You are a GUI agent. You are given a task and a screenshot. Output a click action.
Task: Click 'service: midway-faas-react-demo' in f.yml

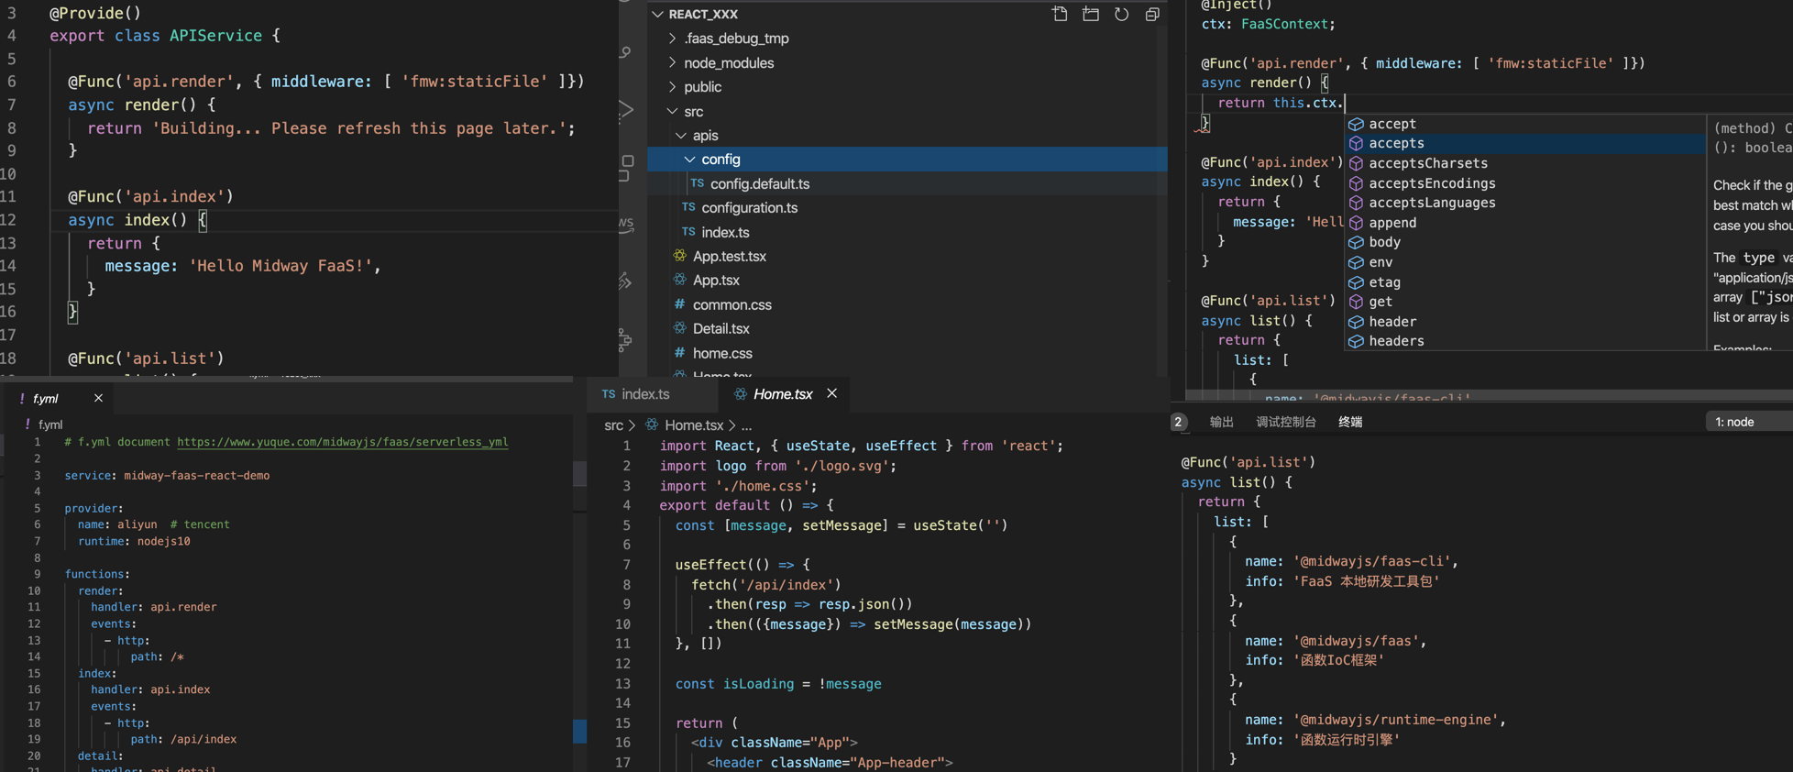(167, 475)
